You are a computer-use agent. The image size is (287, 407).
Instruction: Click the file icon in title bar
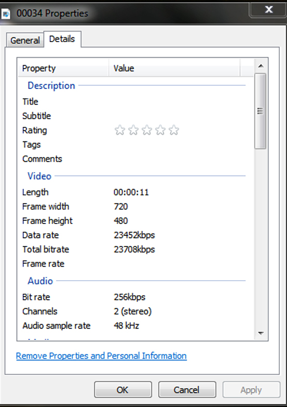[5, 14]
